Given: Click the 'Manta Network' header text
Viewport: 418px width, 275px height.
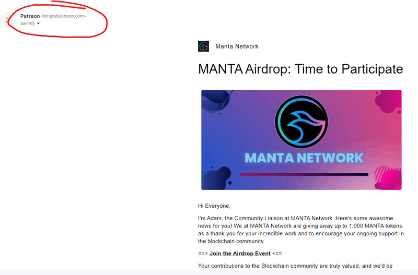Looking at the screenshot, I should click(x=237, y=46).
